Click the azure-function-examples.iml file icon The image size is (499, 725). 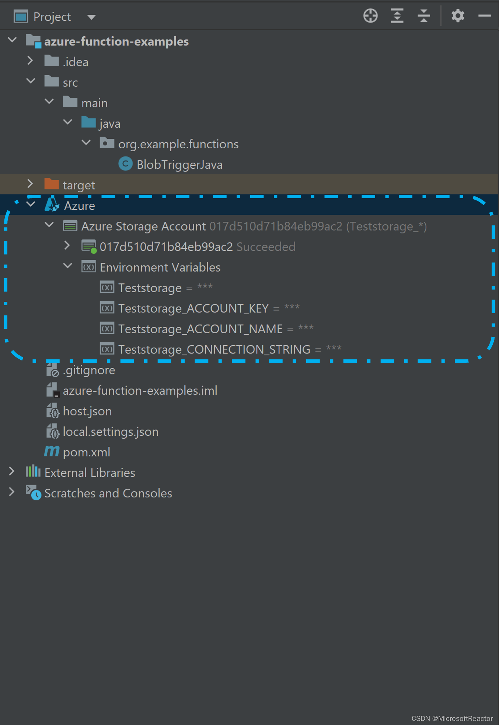(x=52, y=390)
